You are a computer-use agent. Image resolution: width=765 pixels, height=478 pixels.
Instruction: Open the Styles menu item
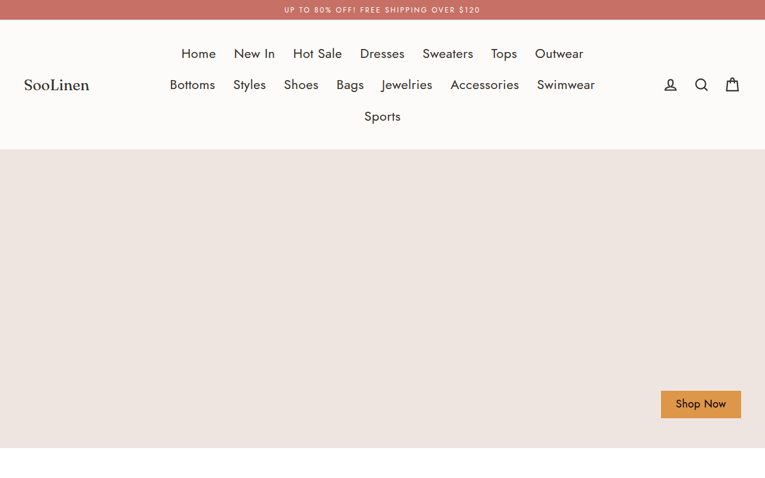coord(249,85)
